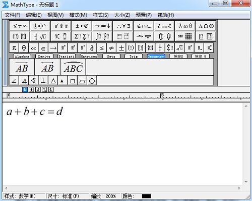
Task: Insert parallelogram symbol
Action: pyautogui.click(x=82, y=81)
